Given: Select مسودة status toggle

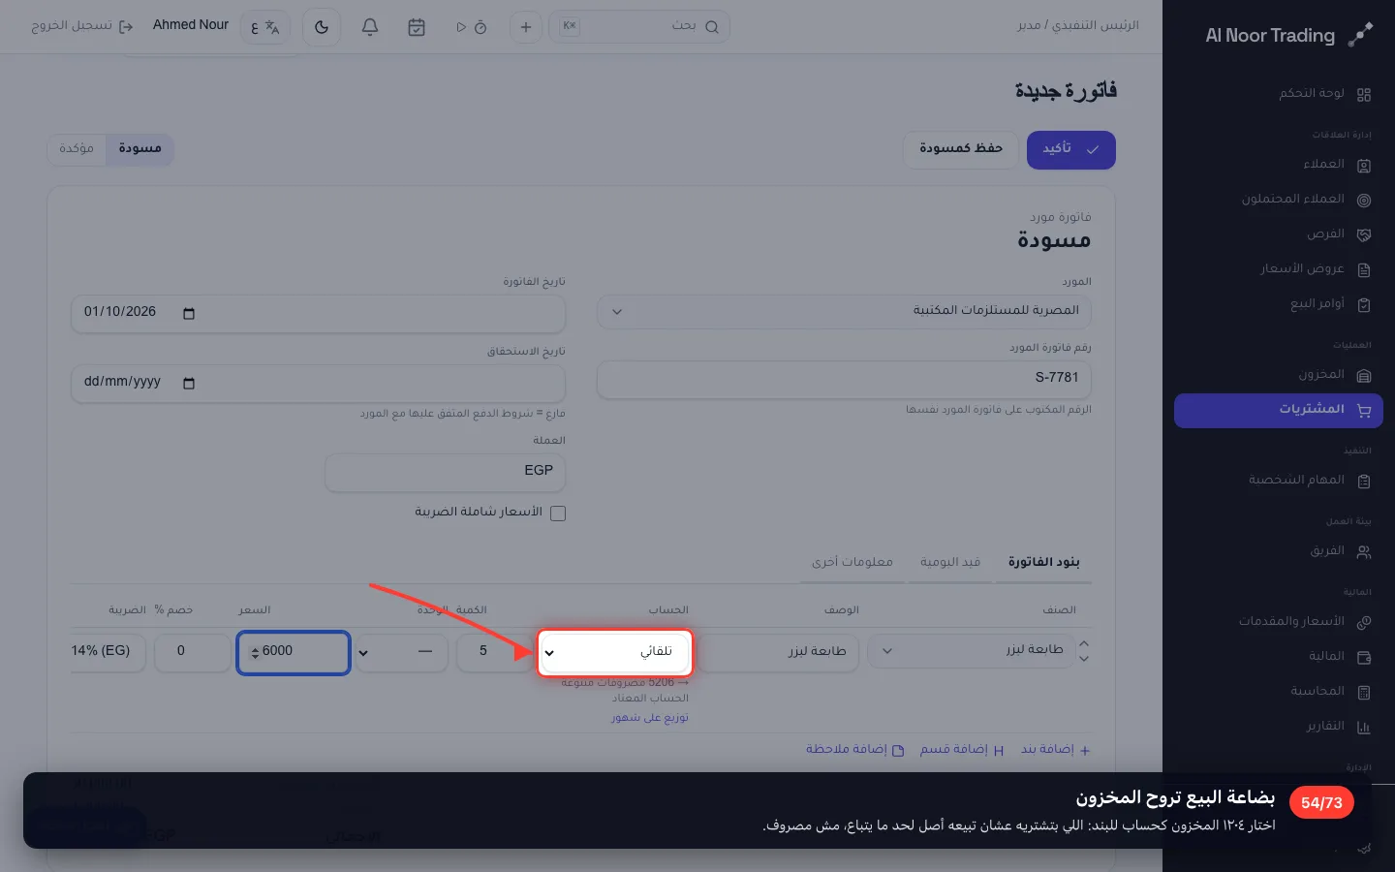Looking at the screenshot, I should coord(140,148).
